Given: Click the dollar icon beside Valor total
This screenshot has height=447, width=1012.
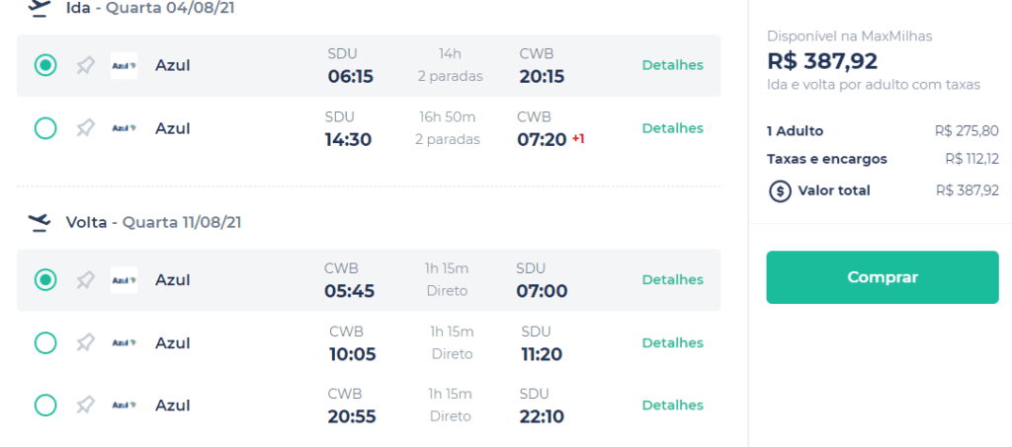Looking at the screenshot, I should pos(780,191).
